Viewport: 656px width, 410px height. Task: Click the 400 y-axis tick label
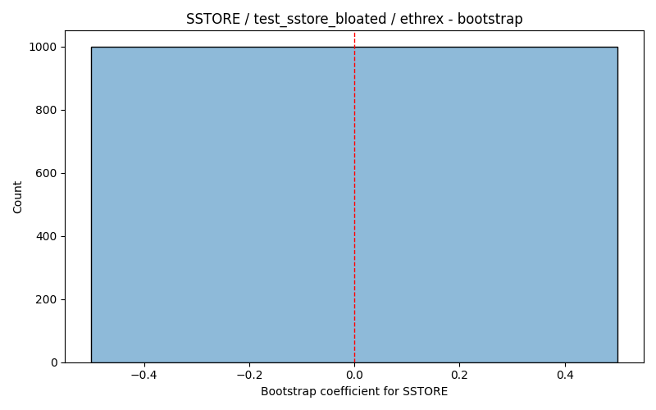46,236
